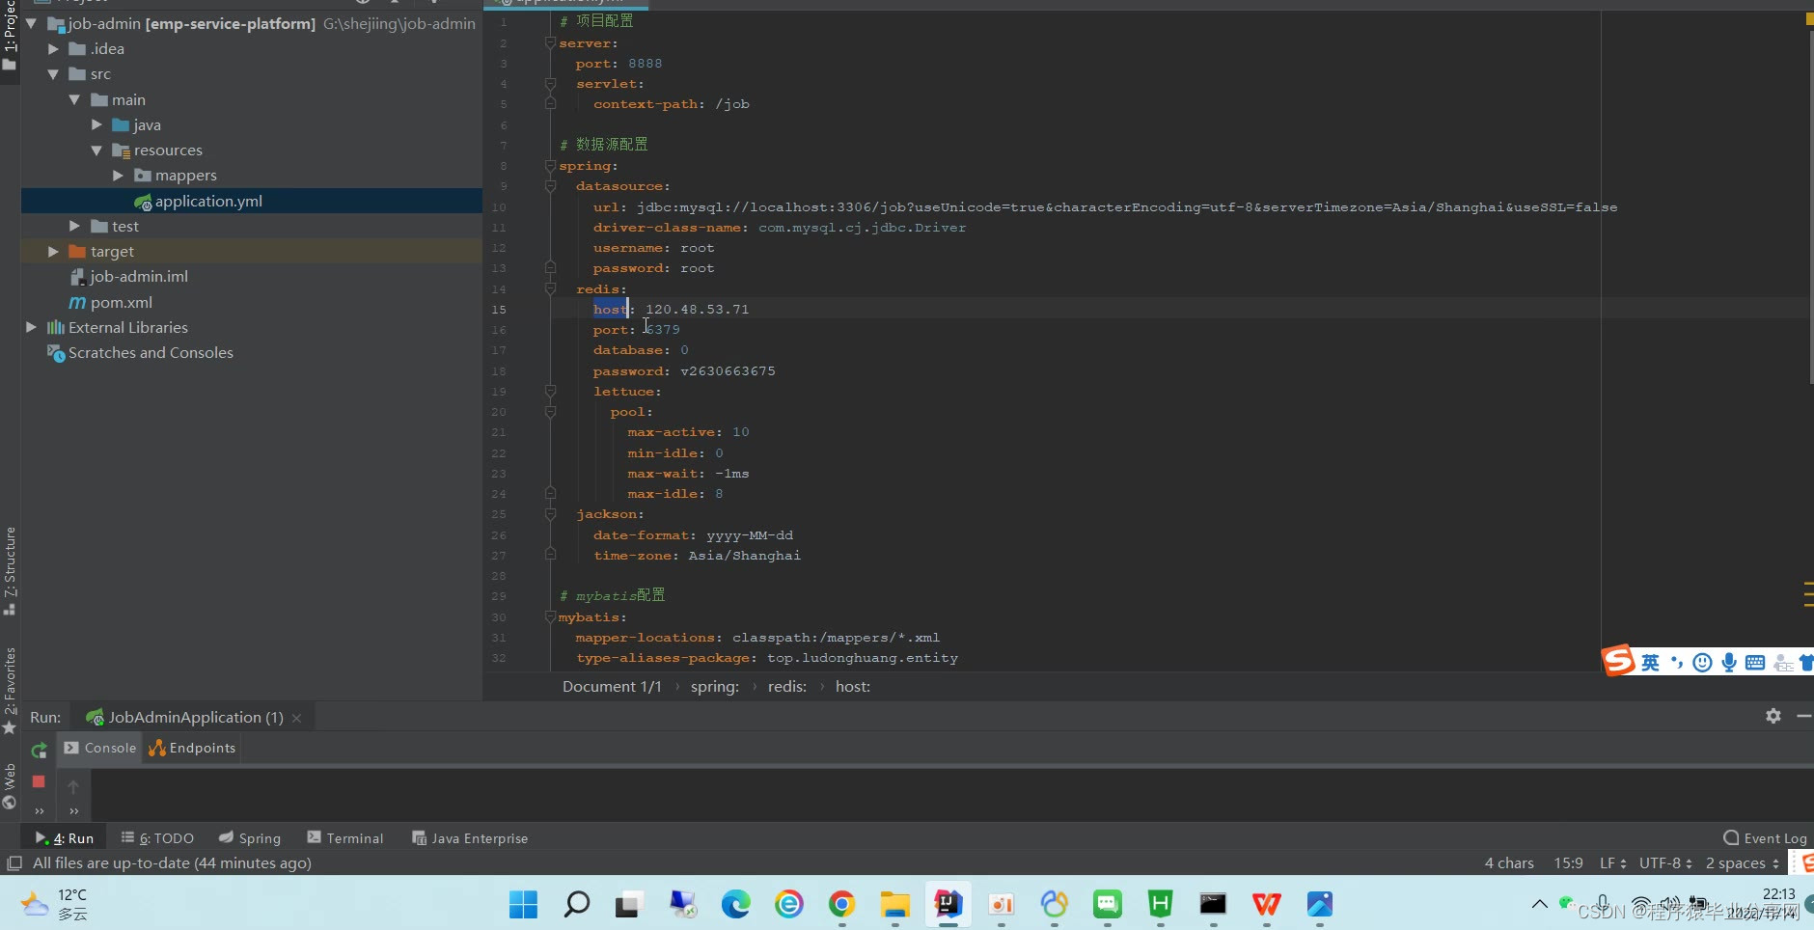The image size is (1814, 930).
Task: Rerun JobAdminApplication with the green rerun icon
Action: point(39,750)
